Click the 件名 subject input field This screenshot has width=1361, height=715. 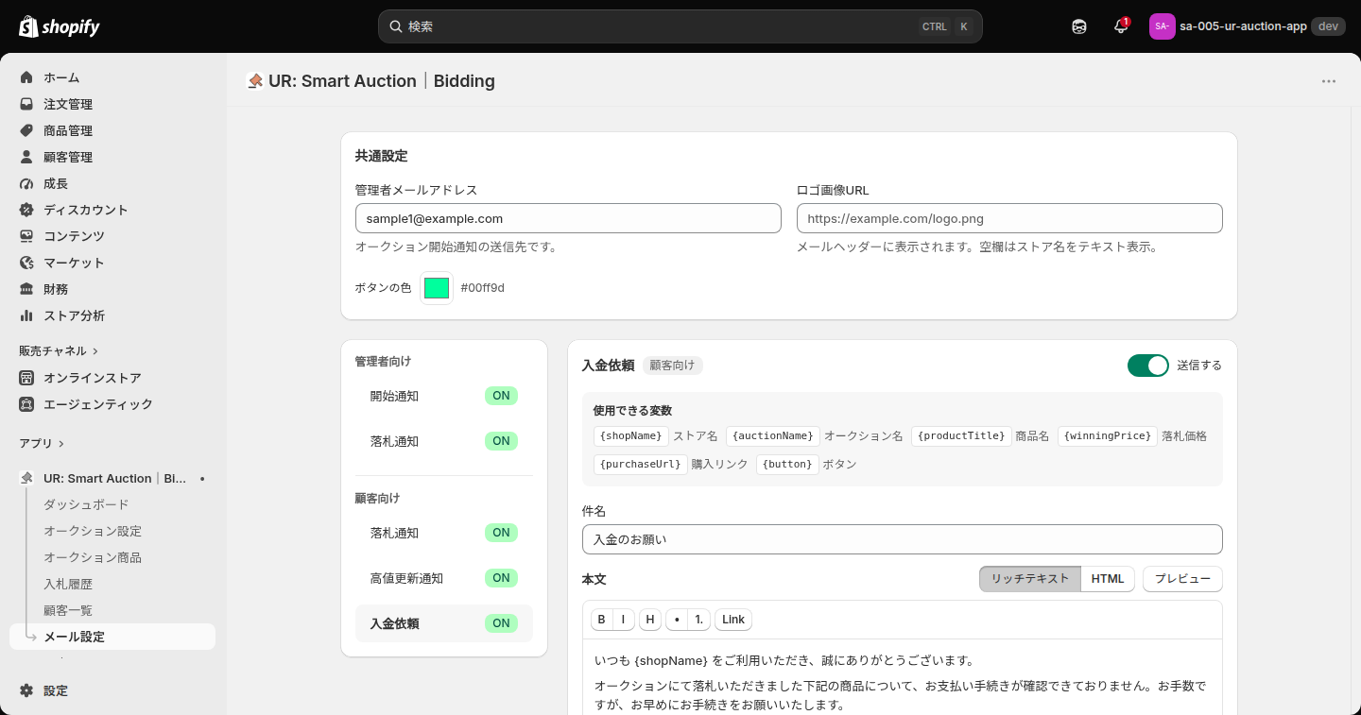903,539
